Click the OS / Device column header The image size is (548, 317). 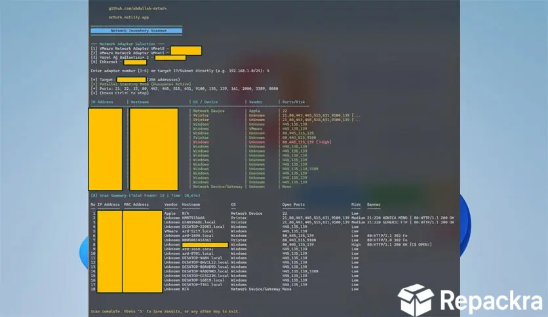pyautogui.click(x=206, y=102)
